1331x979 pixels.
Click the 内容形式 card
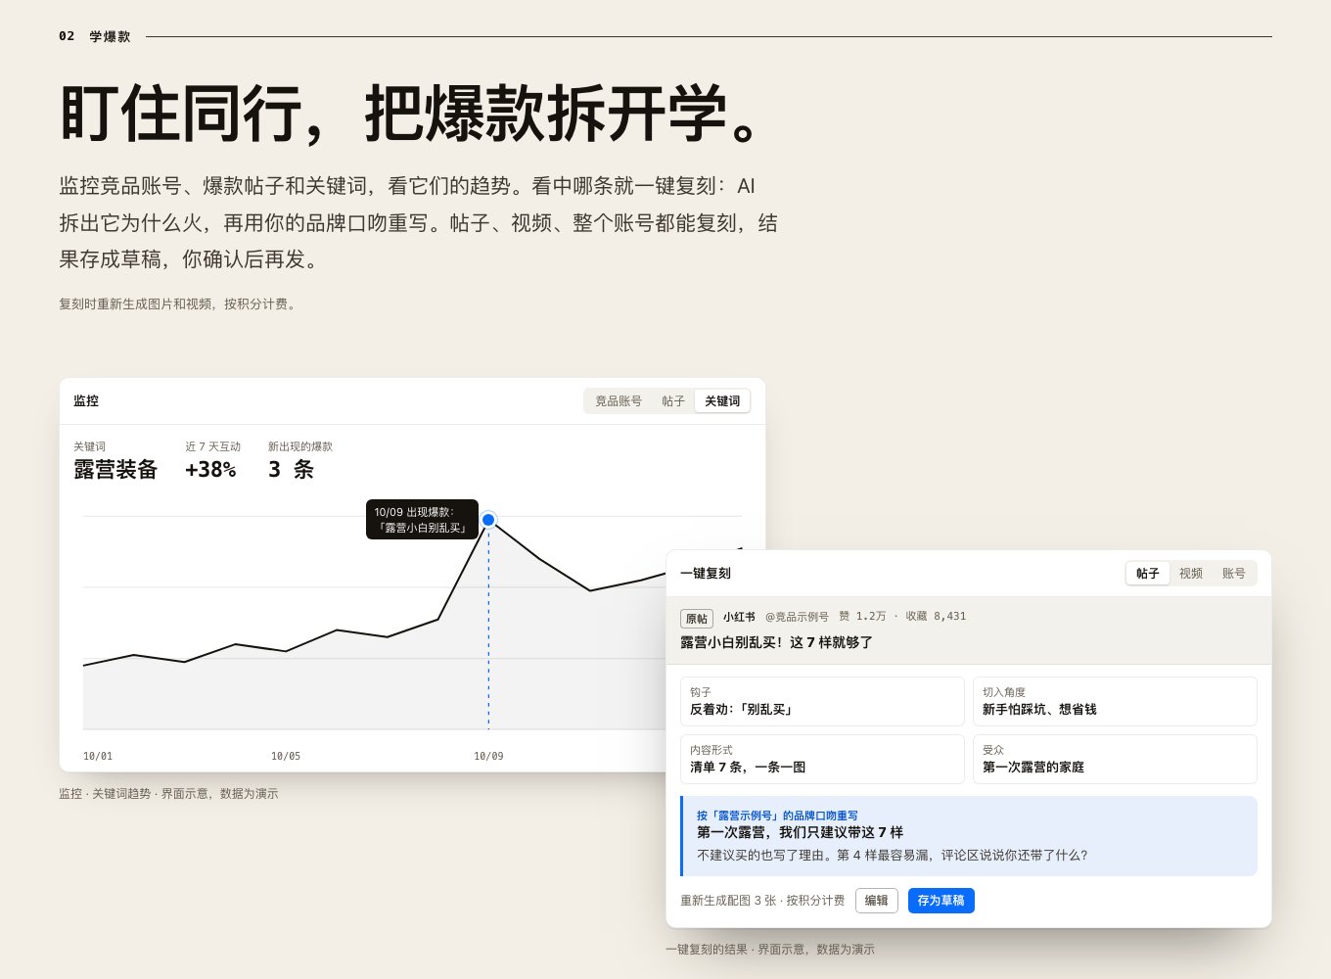[x=822, y=759]
